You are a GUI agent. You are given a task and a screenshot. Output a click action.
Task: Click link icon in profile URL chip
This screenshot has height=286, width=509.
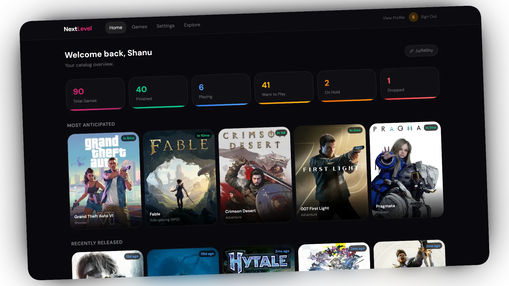click(x=411, y=51)
